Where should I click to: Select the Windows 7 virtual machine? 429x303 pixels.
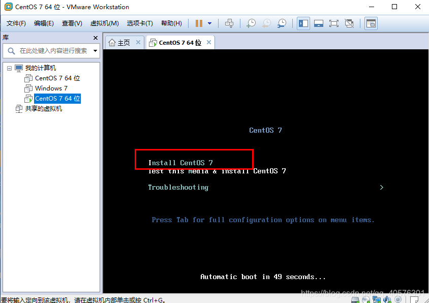tap(51, 88)
